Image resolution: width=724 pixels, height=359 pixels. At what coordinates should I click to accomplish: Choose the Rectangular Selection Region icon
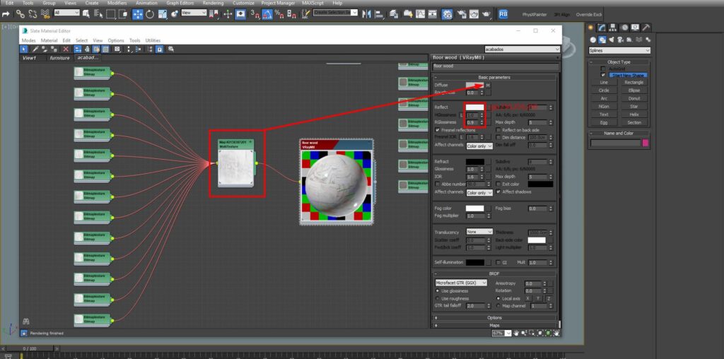click(111, 14)
